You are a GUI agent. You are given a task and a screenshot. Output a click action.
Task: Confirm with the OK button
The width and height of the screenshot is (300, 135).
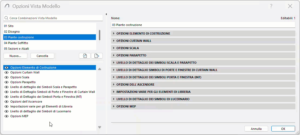283,129
